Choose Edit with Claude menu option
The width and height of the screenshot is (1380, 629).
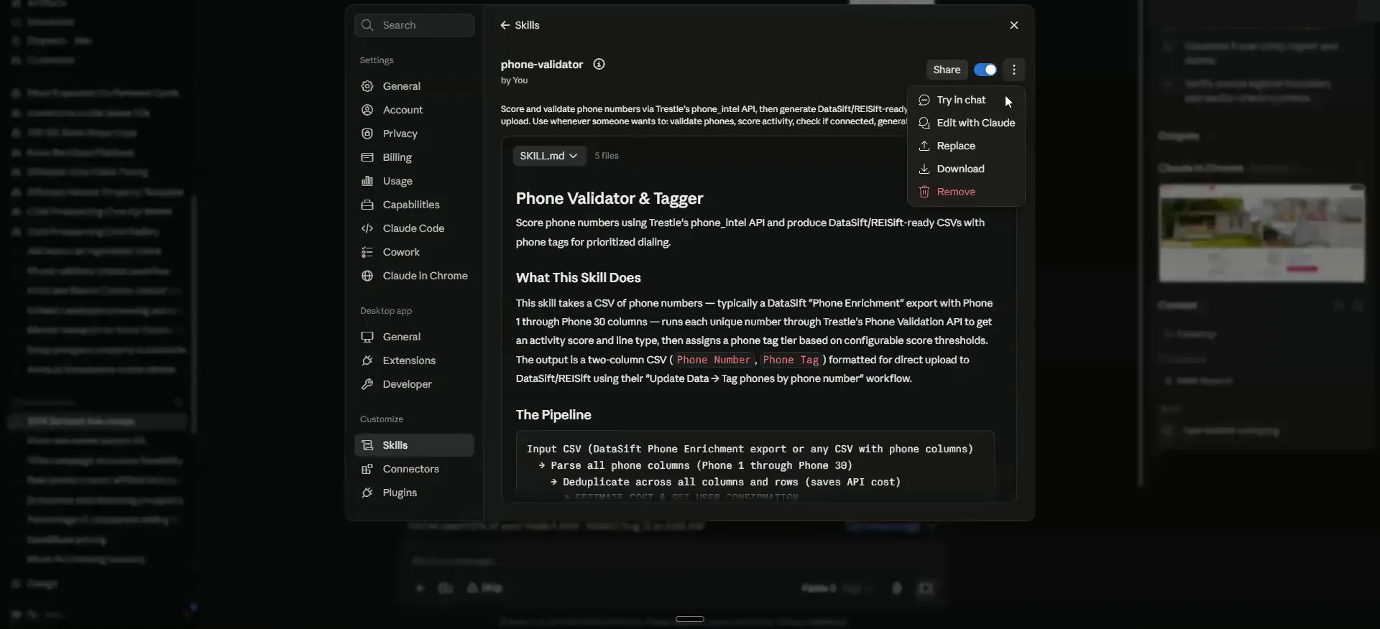(x=966, y=123)
